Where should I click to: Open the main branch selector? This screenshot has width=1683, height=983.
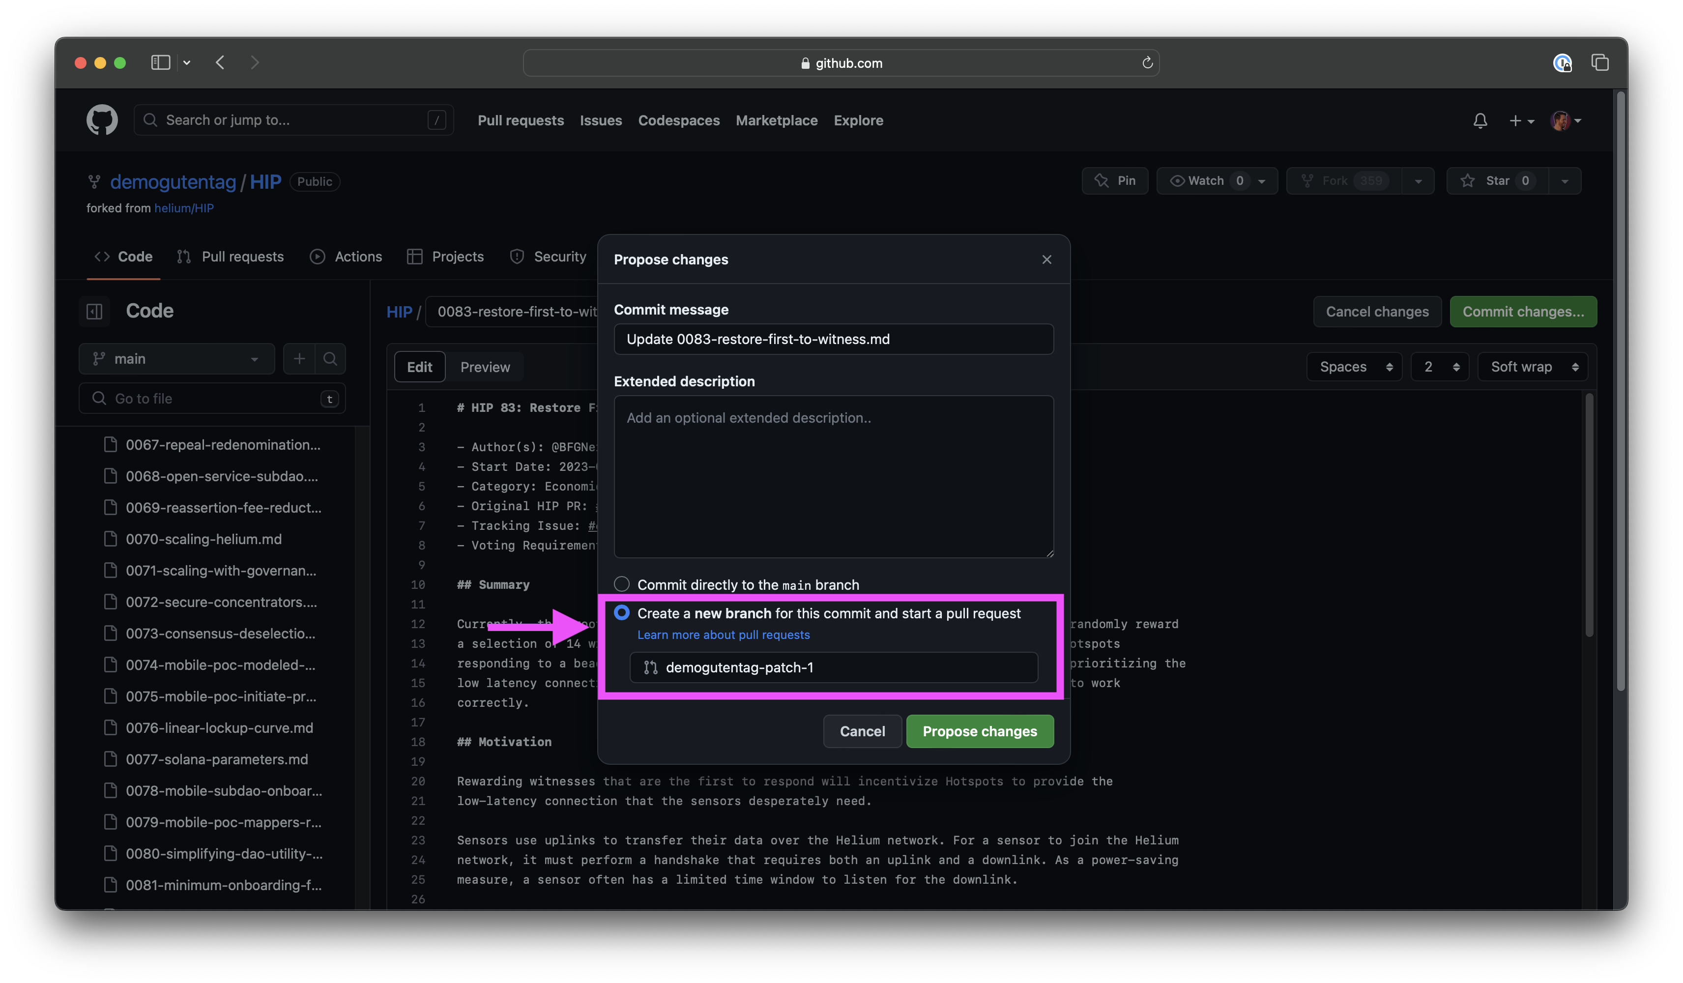click(x=176, y=359)
